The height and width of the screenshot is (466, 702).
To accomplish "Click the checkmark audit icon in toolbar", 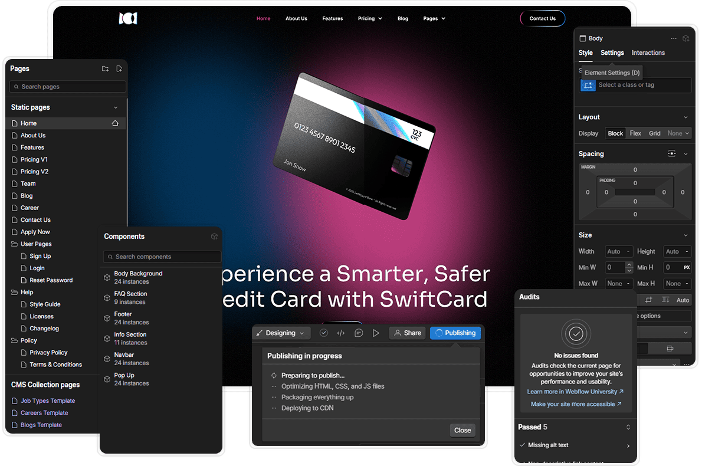I will pos(324,333).
